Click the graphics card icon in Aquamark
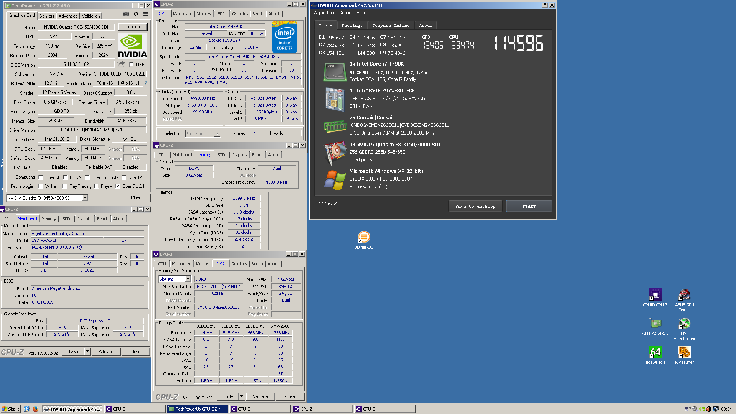736x414 pixels. pos(335,153)
